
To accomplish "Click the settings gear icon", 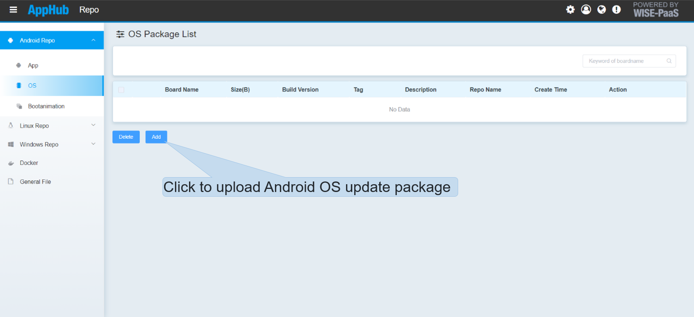I will coord(571,10).
